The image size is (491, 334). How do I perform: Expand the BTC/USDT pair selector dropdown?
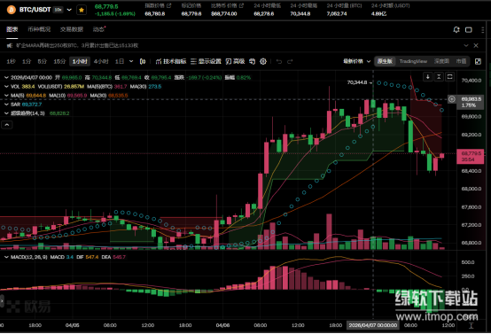tap(69, 10)
